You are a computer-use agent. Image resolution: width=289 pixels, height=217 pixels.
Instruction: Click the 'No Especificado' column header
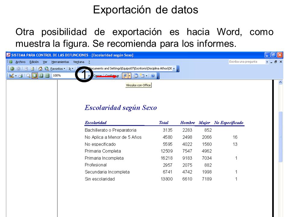click(x=228, y=123)
